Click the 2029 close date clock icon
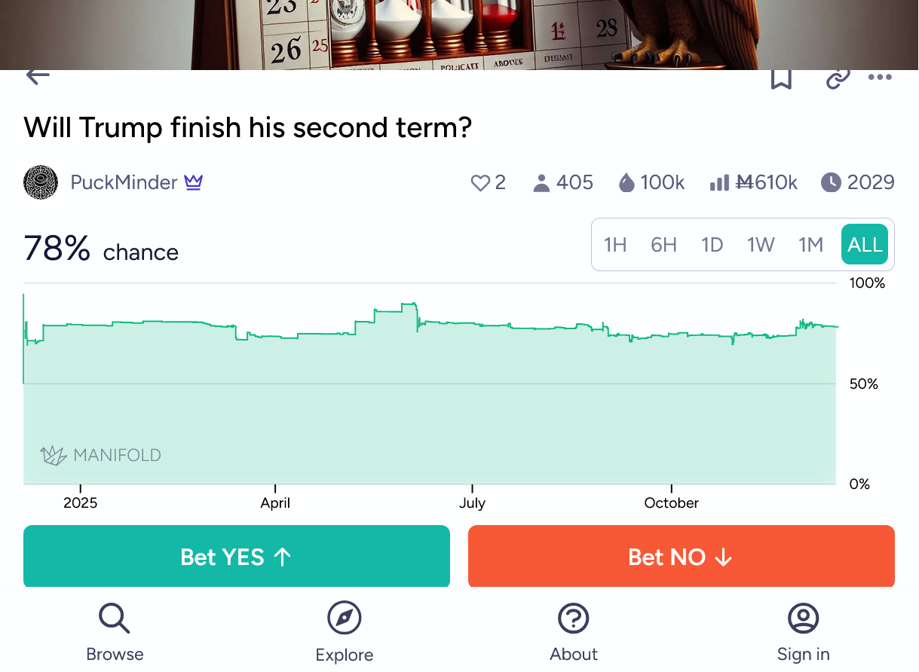Image resolution: width=919 pixels, height=672 pixels. click(x=830, y=182)
